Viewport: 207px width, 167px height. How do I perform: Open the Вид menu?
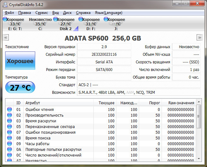click(56, 13)
